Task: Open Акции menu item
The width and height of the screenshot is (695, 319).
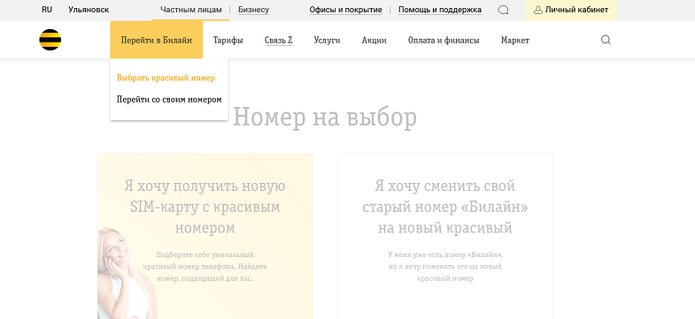Action: (375, 41)
